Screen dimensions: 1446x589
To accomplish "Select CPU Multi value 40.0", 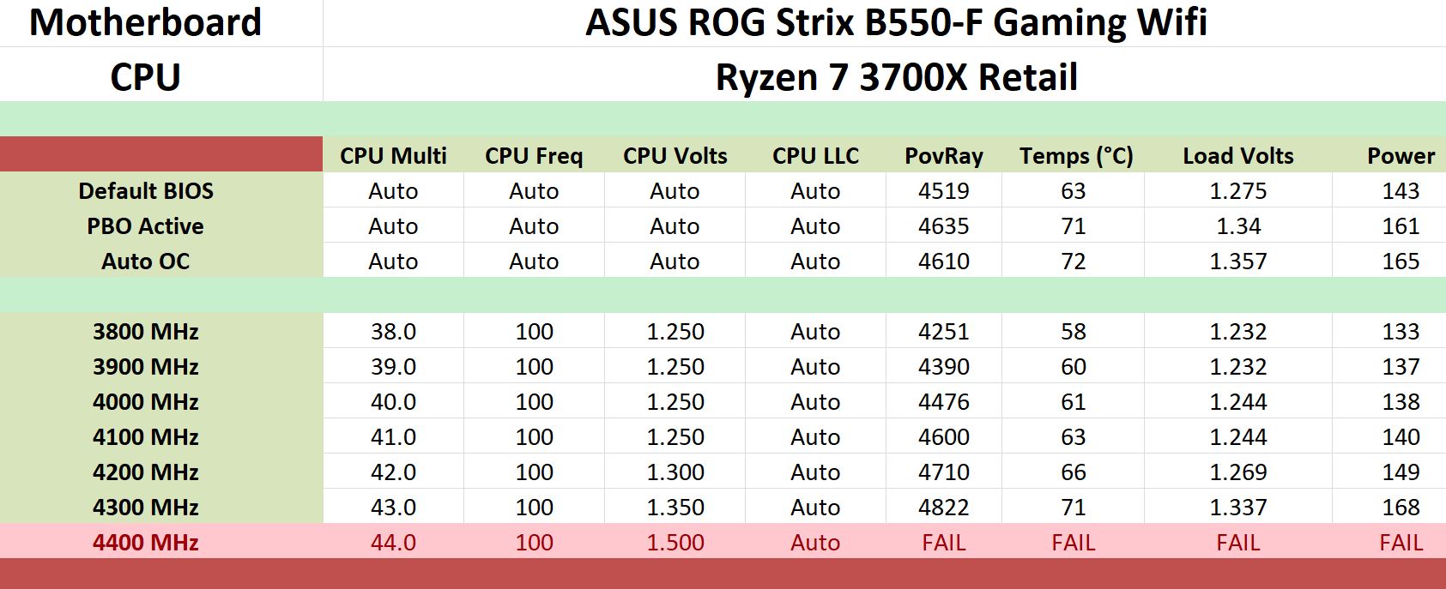I will pyautogui.click(x=393, y=402).
